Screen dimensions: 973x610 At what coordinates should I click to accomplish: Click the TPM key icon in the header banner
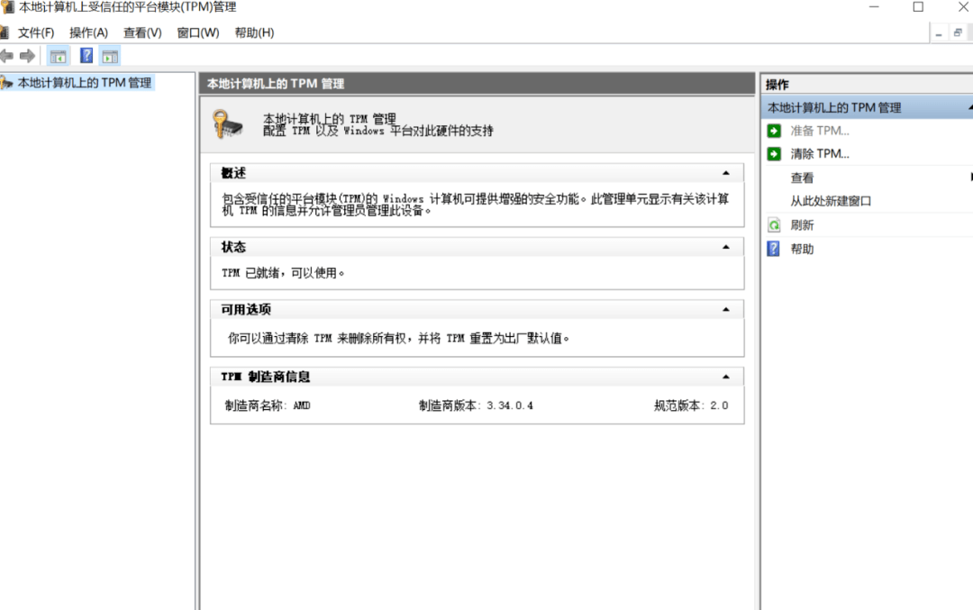(x=231, y=123)
